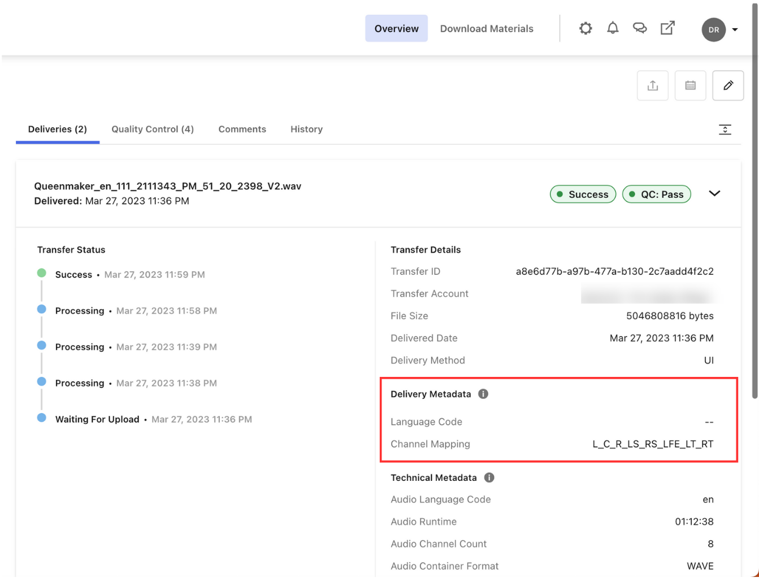Click the Processing 11:58 PM status entry

[136, 311]
